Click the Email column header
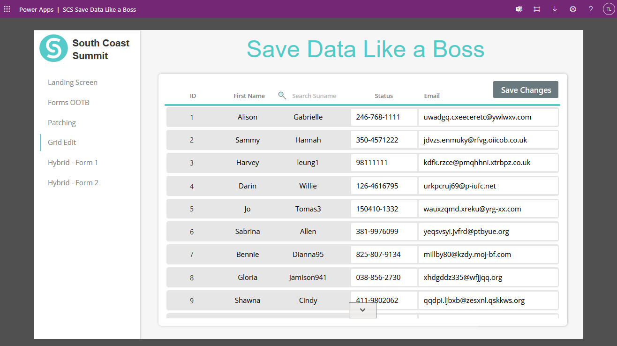Viewport: 617px width, 346px height. click(432, 96)
